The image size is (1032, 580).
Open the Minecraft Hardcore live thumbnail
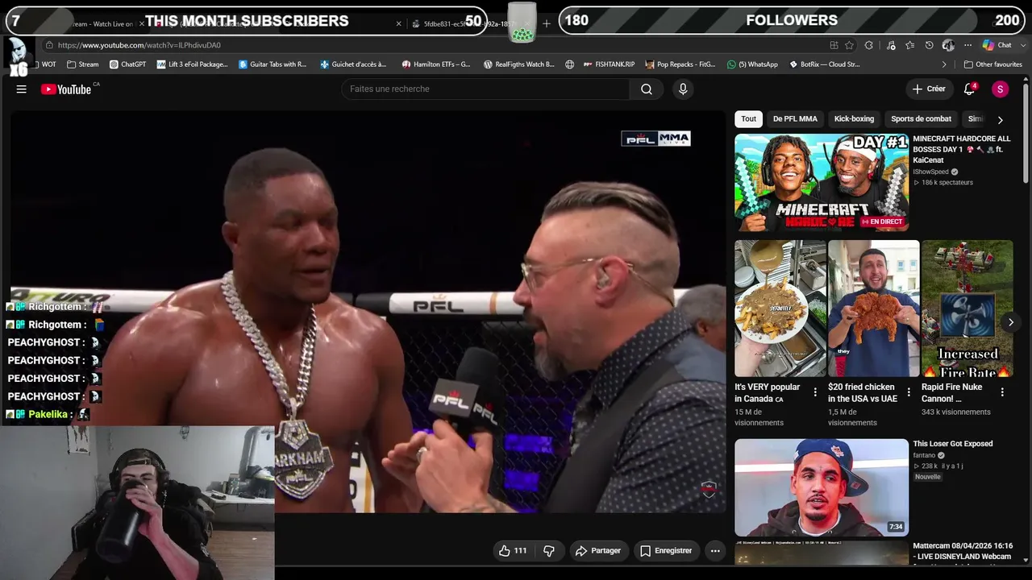coord(822,183)
